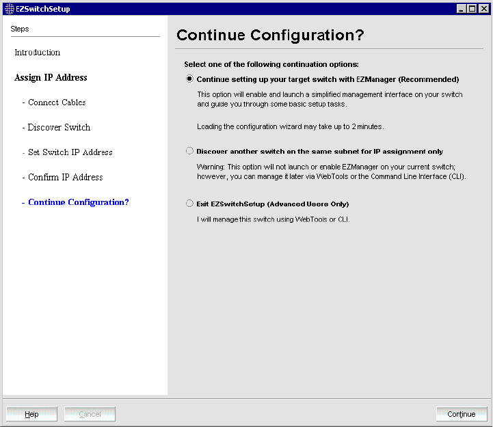Select Continue setting up with EZManager option
Image resolution: width=493 pixels, height=427 pixels.
pos(189,79)
